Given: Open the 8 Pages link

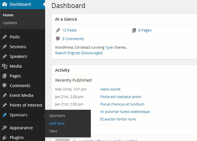Looking at the screenshot, I should (x=145, y=30).
